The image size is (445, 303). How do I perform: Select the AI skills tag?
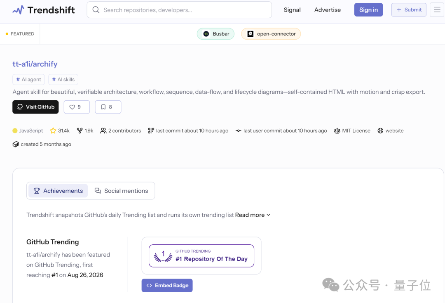tap(63, 80)
